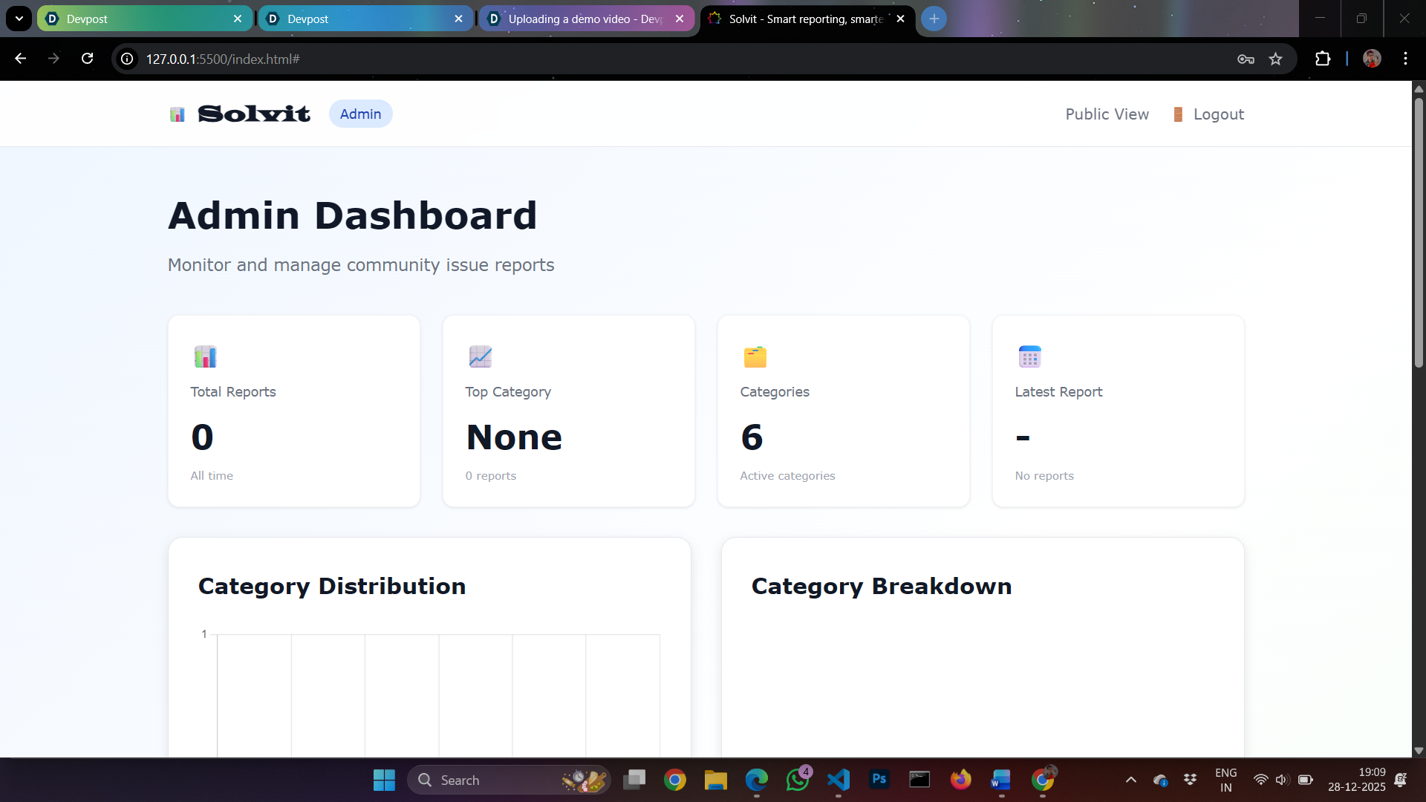Click the Logout link
Screen dimensions: 1426x802
coord(1208,114)
